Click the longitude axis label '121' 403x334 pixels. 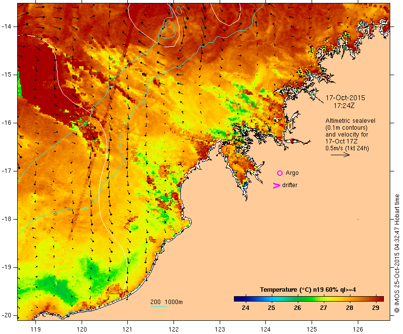pos(127,330)
